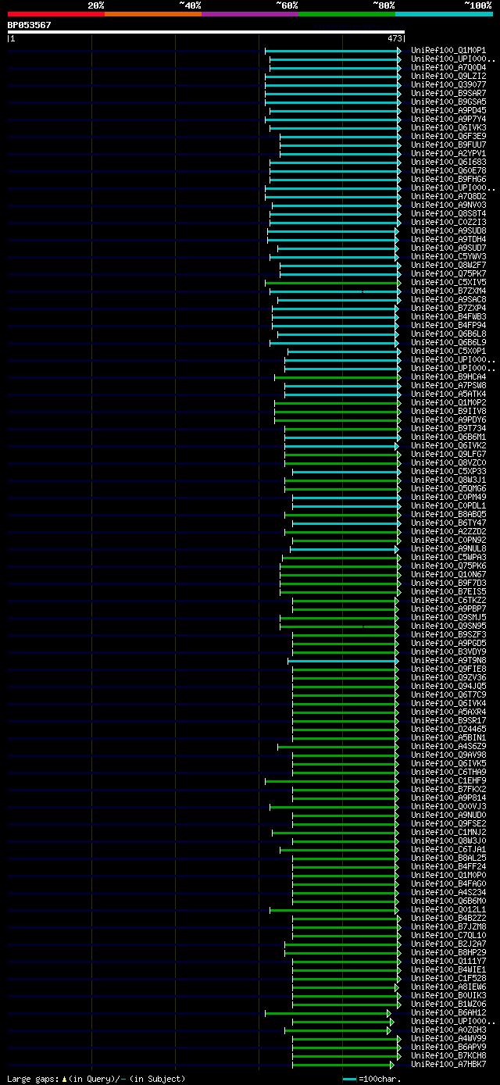The image size is (500, 1085).
Task: Click UniRef100_A4S6Z9 label
Action: [448, 747]
